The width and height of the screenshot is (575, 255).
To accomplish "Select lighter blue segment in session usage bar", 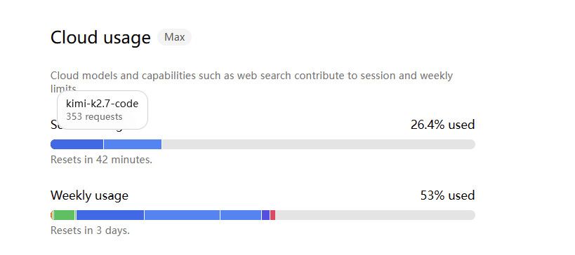I will tap(133, 144).
